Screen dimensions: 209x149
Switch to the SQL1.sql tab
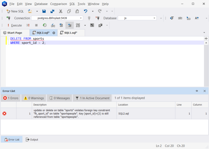click(70, 33)
